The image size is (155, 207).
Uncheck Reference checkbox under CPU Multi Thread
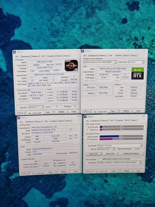click(88, 139)
